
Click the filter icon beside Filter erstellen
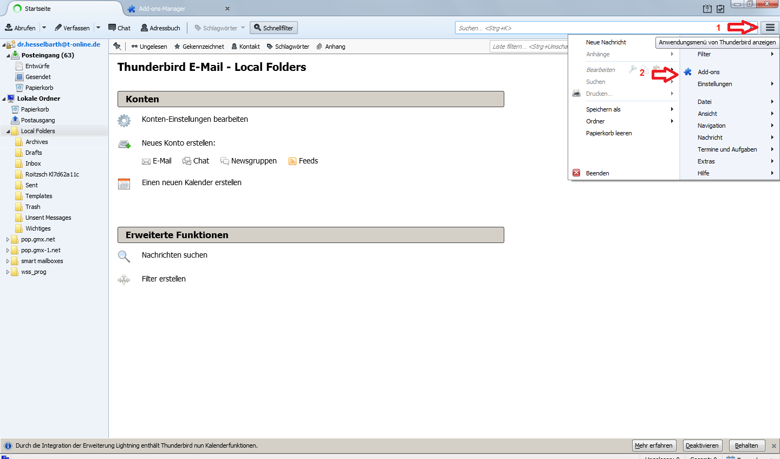124,279
